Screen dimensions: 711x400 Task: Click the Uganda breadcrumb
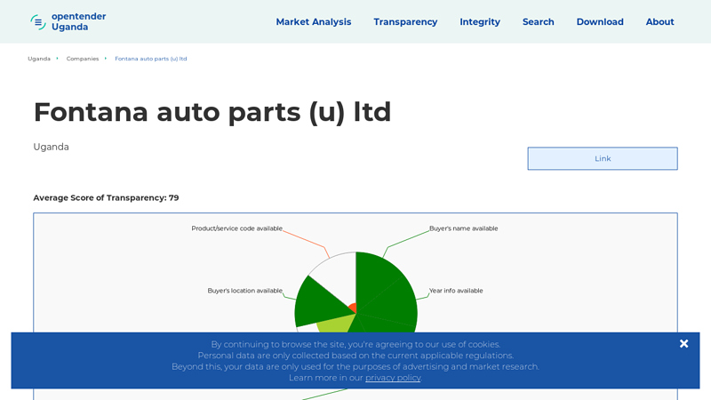pos(39,59)
